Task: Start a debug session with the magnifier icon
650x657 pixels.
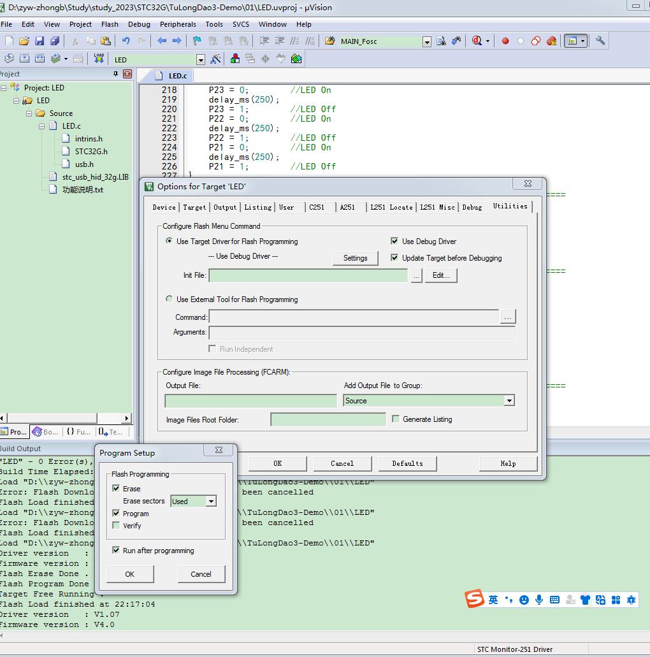Action: [x=477, y=41]
